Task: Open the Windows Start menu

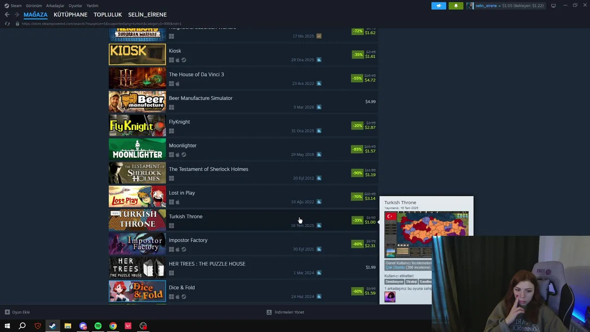Action: click(7, 326)
